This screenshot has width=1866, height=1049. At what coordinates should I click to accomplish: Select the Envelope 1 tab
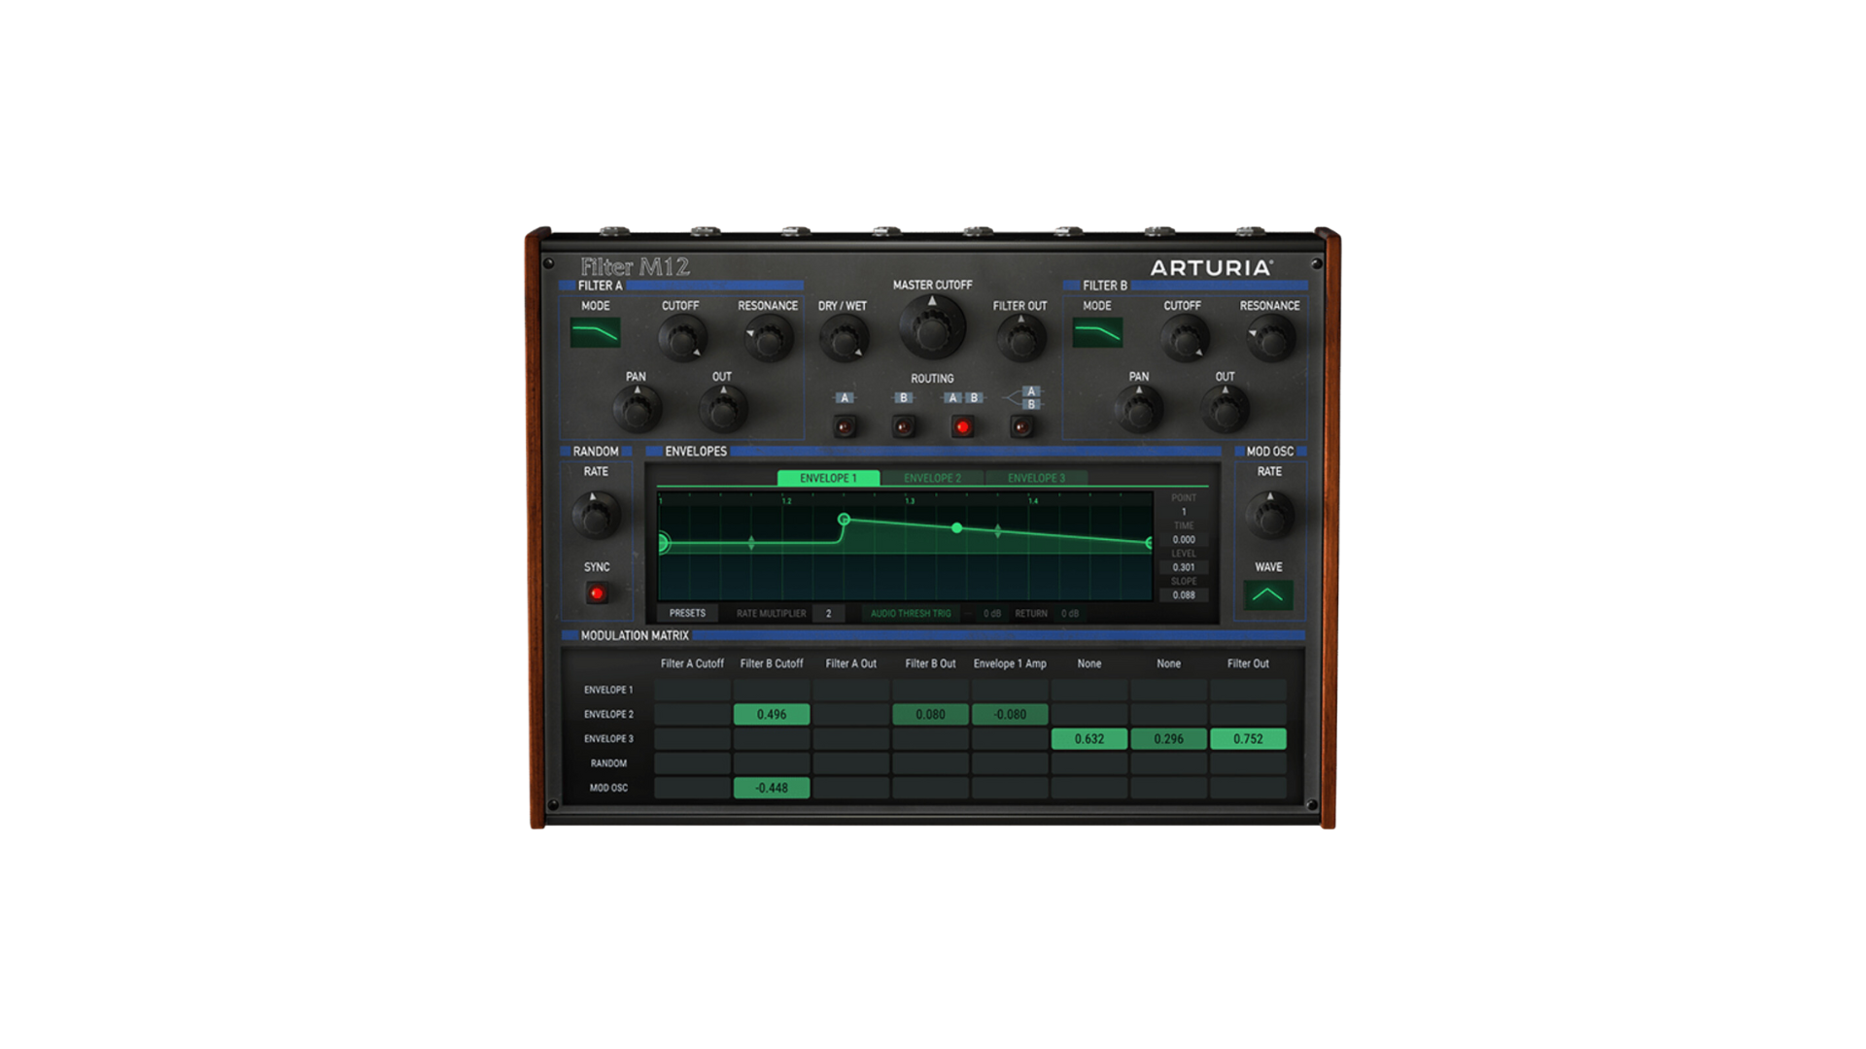(x=828, y=478)
